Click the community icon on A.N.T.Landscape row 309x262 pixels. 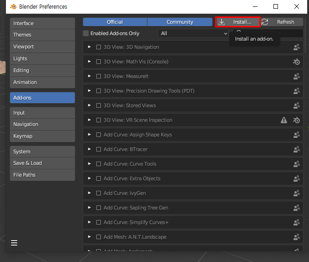pyautogui.click(x=296, y=237)
